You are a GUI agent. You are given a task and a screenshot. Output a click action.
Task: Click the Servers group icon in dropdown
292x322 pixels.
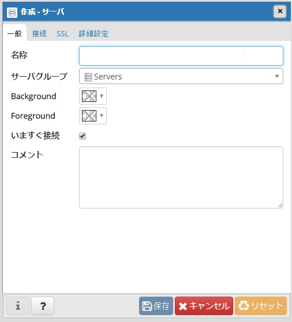(88, 77)
